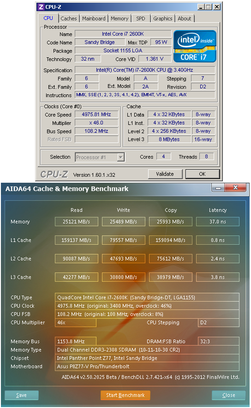Switch to the CPU tab
The image size is (251, 408).
(x=48, y=18)
